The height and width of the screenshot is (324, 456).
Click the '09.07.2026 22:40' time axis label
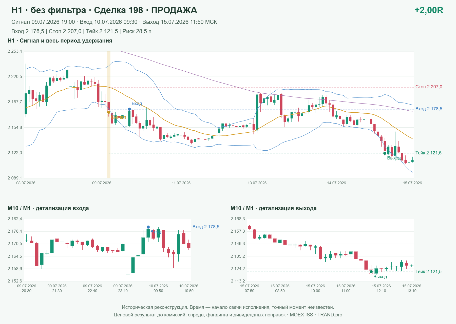tap(92, 288)
